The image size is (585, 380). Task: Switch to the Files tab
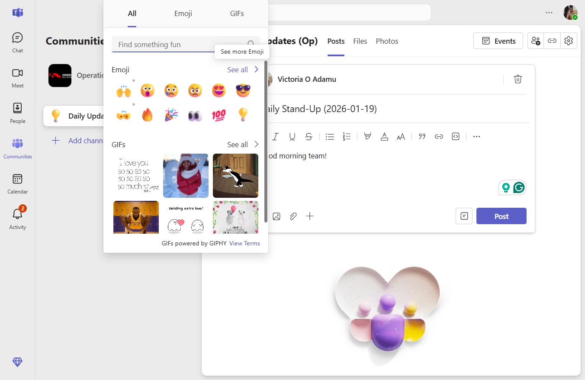[x=360, y=41]
